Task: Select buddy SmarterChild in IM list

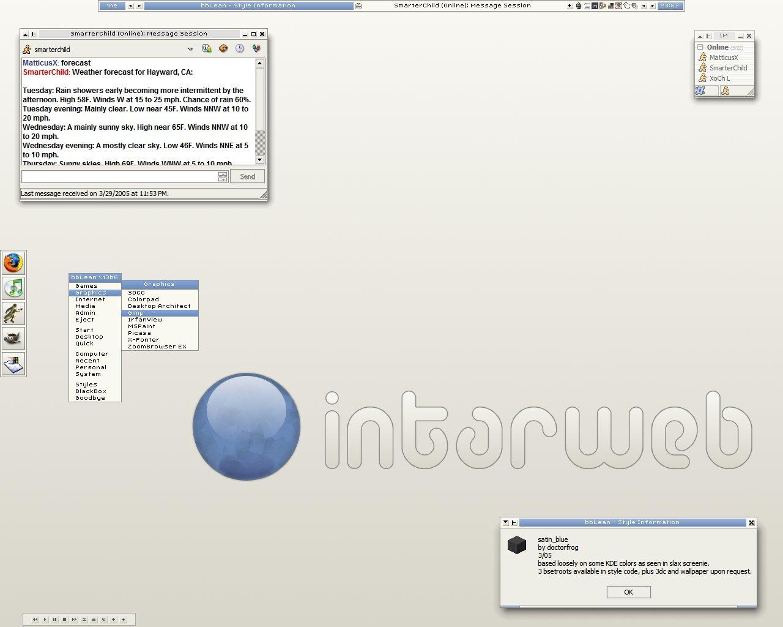Action: [728, 68]
